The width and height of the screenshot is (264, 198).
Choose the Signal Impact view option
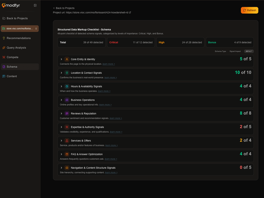tap(235, 51)
